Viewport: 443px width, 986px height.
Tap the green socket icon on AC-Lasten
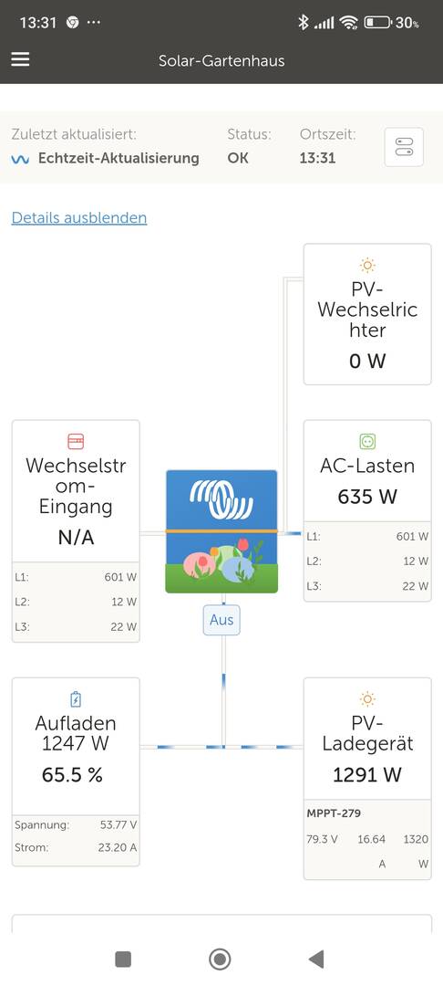(367, 441)
